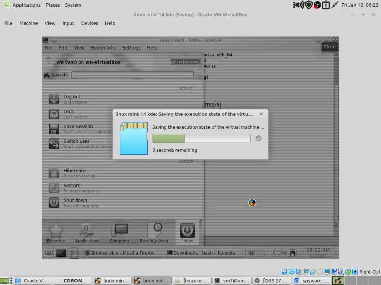Open the guest Mint menu launcher icon
This screenshot has height=285, width=381.
click(49, 253)
